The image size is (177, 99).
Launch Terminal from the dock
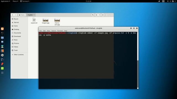[2, 33]
